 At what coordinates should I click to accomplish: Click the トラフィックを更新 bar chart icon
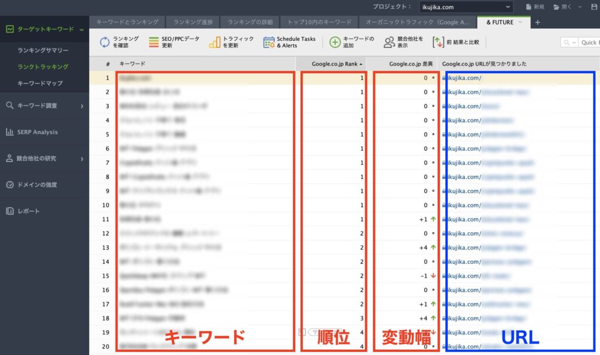coord(214,42)
